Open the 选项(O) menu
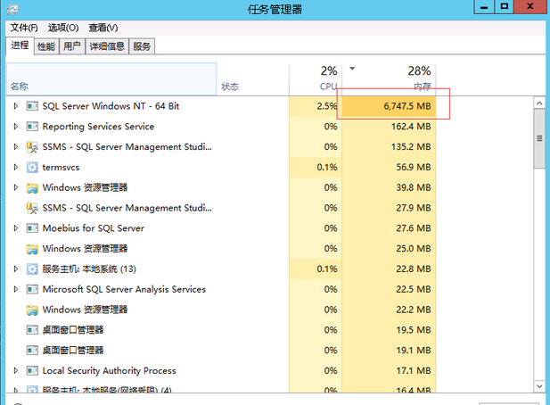Screen dimensions: 550x405 coord(63,28)
